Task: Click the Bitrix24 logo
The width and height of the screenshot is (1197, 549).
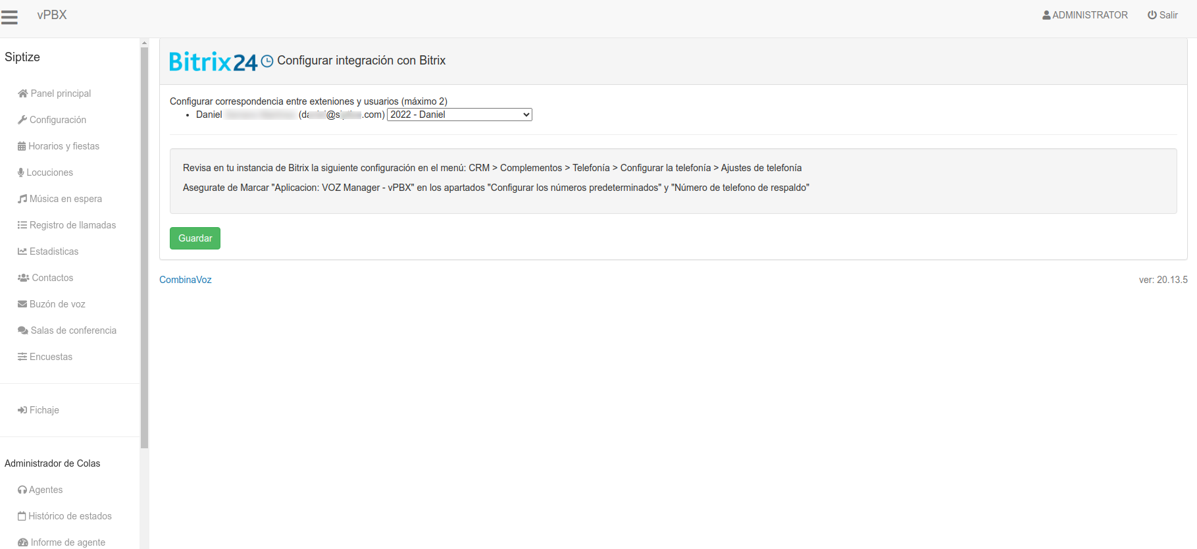Action: point(213,61)
